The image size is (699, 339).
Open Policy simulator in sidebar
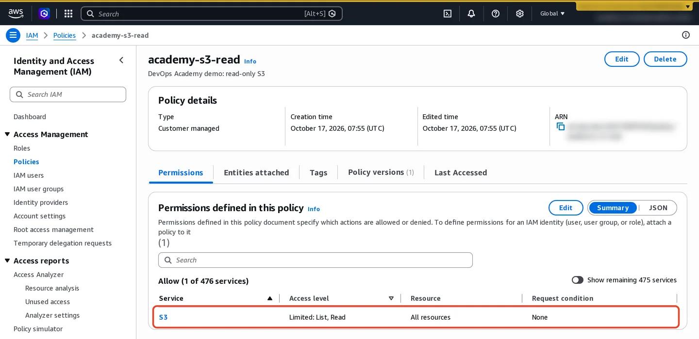(38, 329)
